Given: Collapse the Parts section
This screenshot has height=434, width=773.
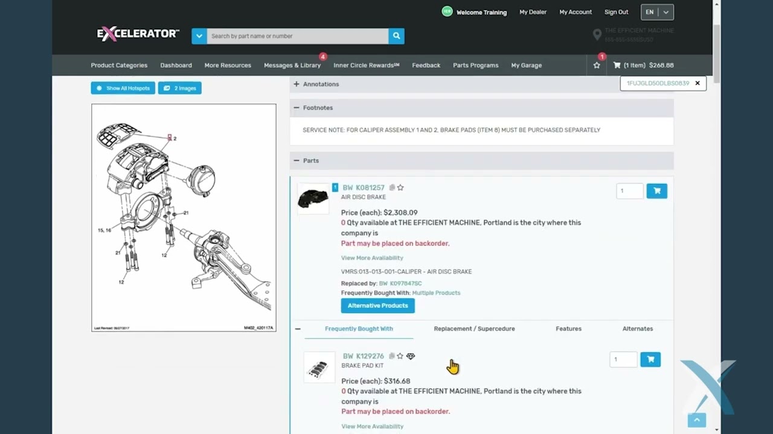Looking at the screenshot, I should coord(297,161).
